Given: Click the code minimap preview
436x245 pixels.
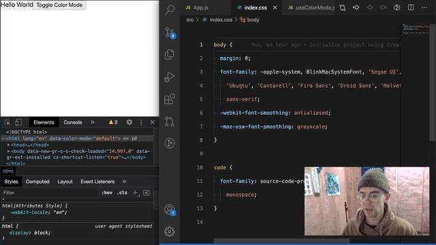Looking at the screenshot, I should pos(416,29).
